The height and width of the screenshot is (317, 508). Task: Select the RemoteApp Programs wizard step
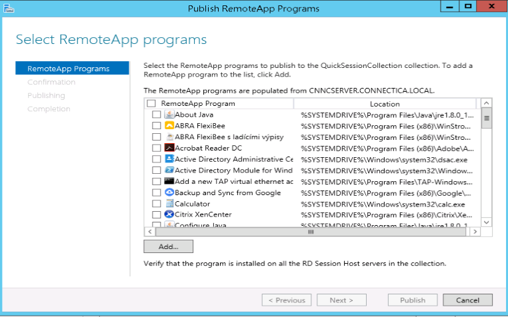pos(72,69)
